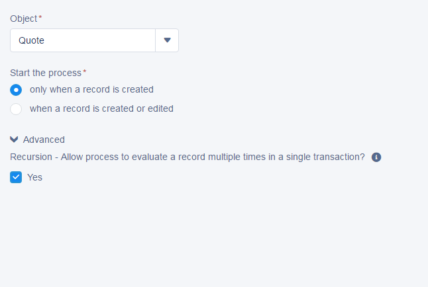Click the info icon beside Recursion question
This screenshot has width=428, height=287.
click(376, 157)
